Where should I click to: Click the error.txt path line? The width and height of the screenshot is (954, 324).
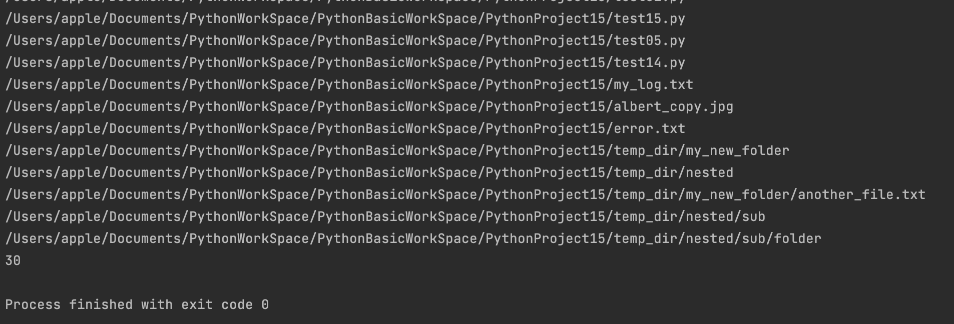345,128
